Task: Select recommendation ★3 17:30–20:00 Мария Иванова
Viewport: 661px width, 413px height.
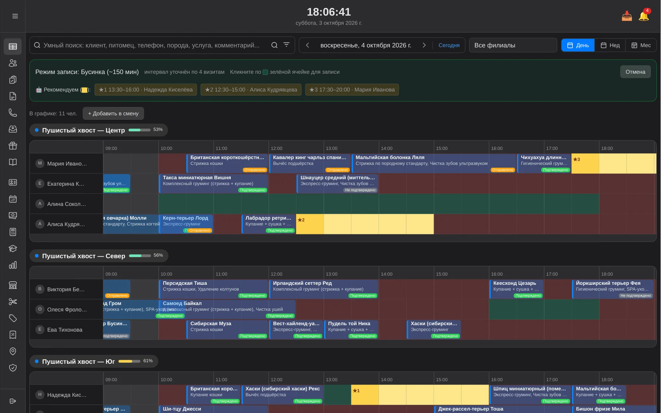Action: pyautogui.click(x=352, y=90)
